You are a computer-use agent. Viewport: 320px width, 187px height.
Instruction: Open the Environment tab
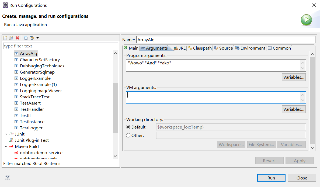[250, 48]
